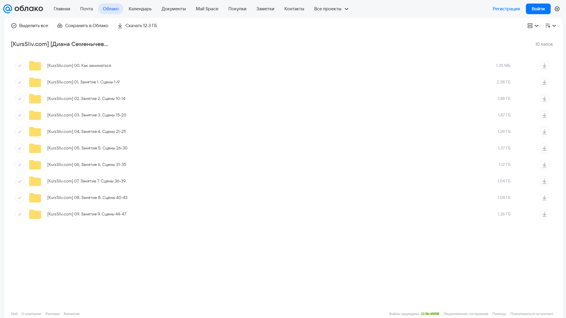Screen dimensions: 566x318
Task: Tick the checkbox for 06. Занятие 6
Action: [20, 165]
